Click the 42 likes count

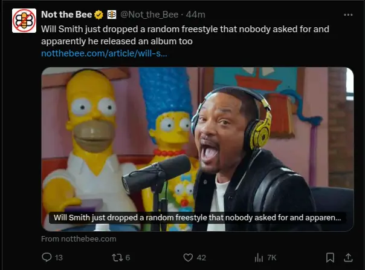tap(201, 257)
